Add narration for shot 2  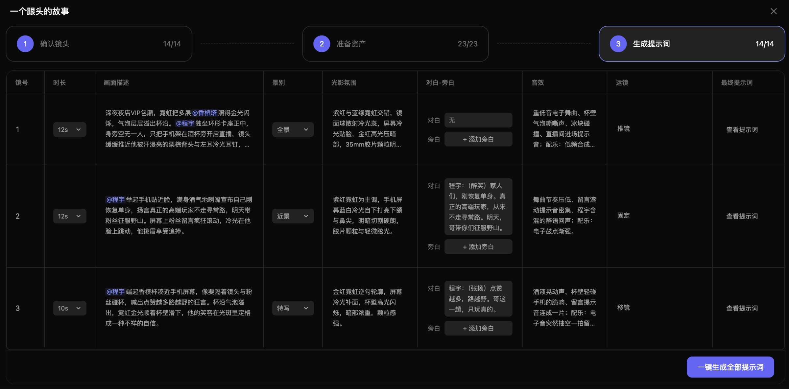478,247
